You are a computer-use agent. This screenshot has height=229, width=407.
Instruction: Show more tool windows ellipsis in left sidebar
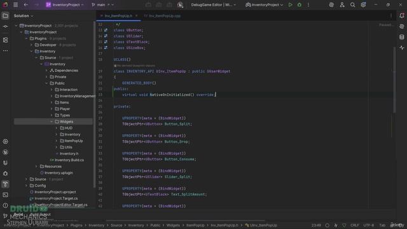[5, 51]
